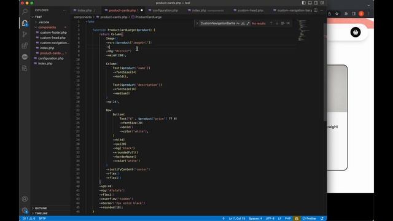Click the shopping basket icon in browser
393x221 pixels.
[356, 33]
